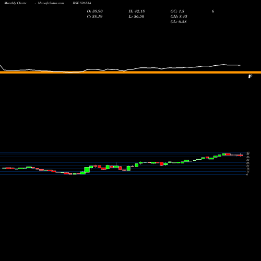
Task: Click the open value "O: 38.90"
Action: click(x=95, y=11)
